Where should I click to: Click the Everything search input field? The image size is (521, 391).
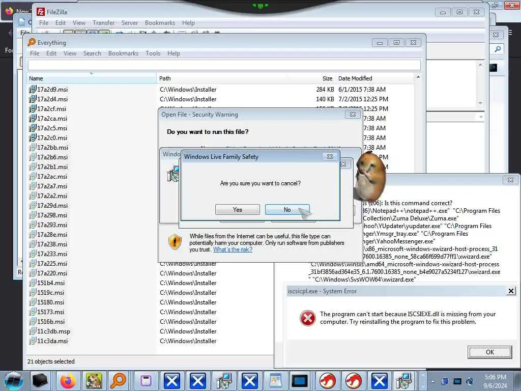224,65
